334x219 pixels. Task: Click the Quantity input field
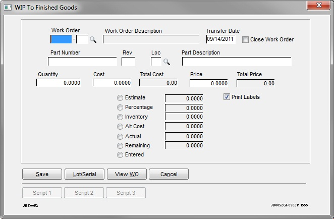coord(59,83)
